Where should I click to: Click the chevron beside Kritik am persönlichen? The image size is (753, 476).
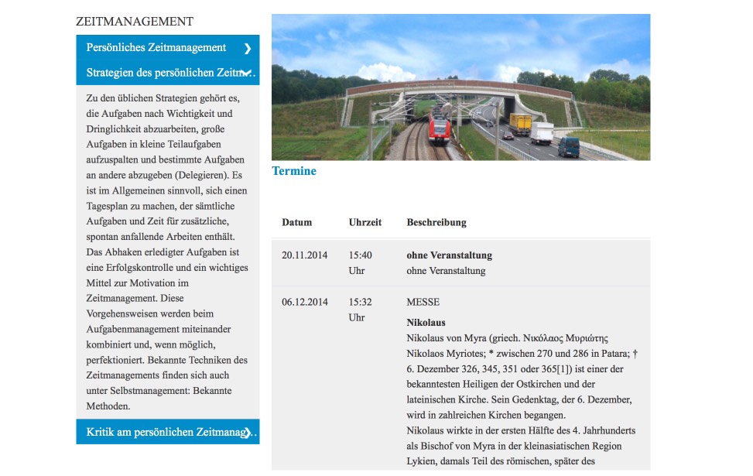click(248, 433)
